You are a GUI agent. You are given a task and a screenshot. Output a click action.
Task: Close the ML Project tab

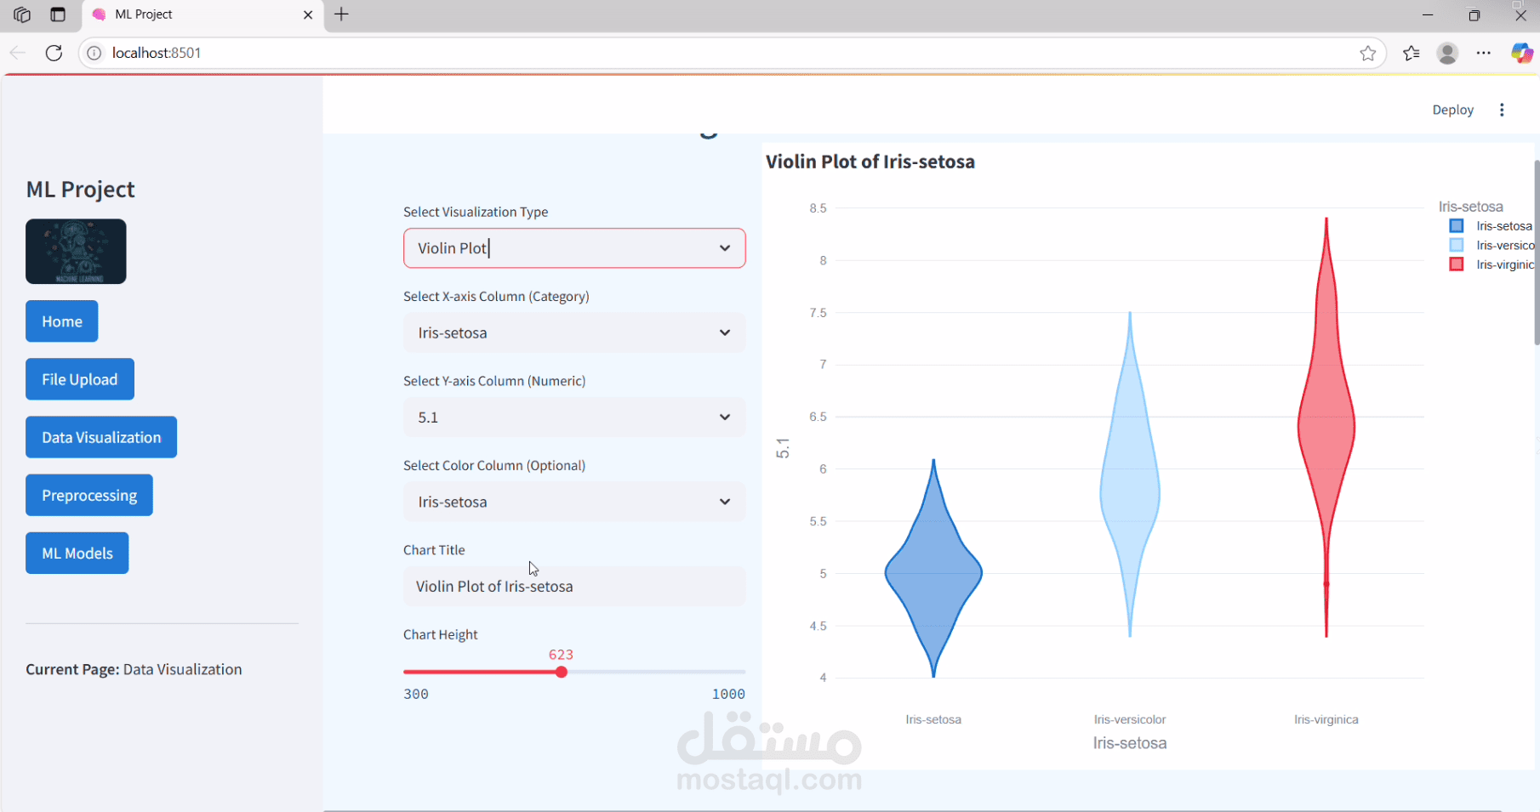[308, 14]
